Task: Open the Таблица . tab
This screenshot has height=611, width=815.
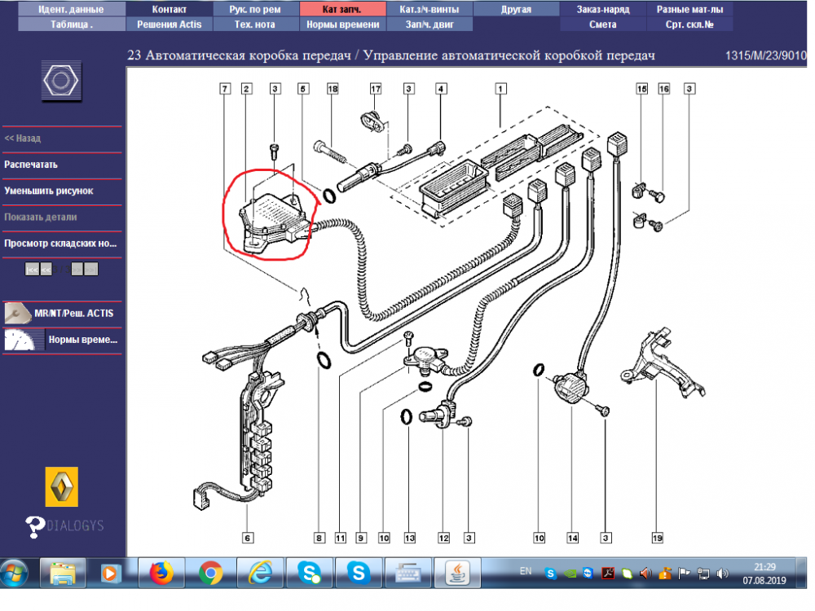Action: [x=72, y=24]
